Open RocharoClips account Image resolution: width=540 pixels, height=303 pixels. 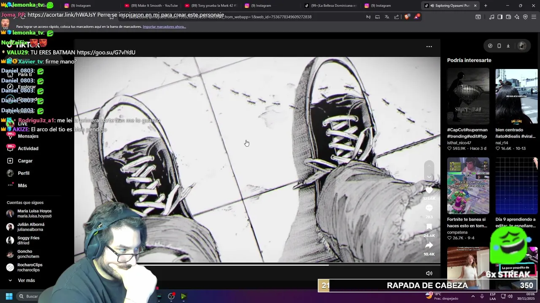coord(24,267)
